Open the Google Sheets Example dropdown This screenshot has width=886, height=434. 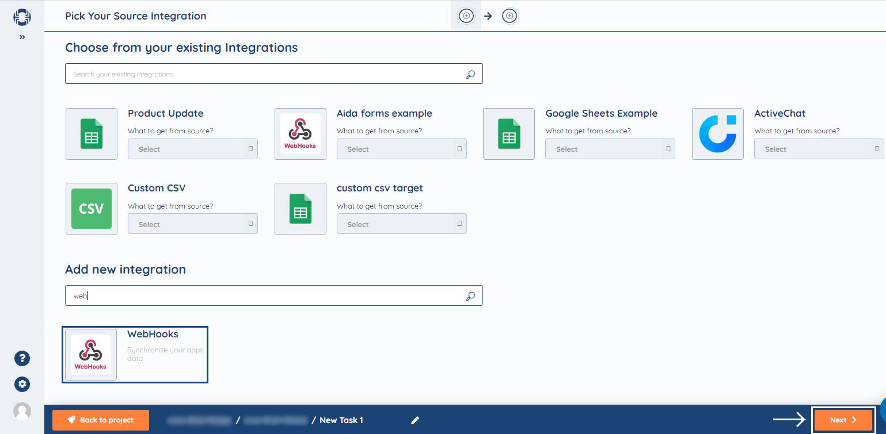(x=610, y=149)
